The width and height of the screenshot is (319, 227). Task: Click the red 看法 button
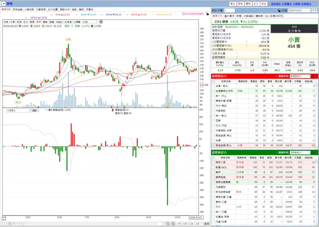(232, 4)
